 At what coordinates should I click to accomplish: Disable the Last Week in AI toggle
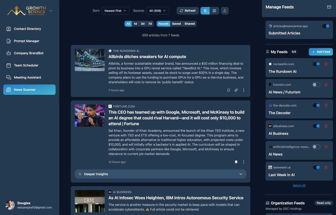[316, 167]
